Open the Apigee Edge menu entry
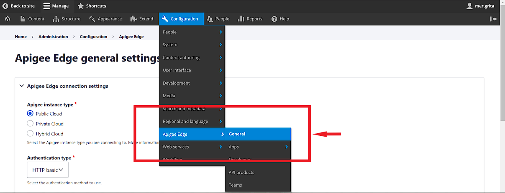The height and width of the screenshot is (193, 505). coord(192,134)
